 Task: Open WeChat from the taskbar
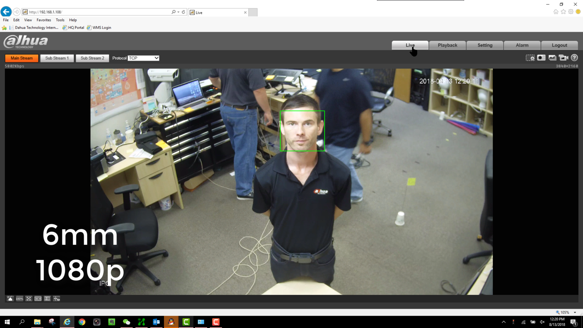[126, 322]
